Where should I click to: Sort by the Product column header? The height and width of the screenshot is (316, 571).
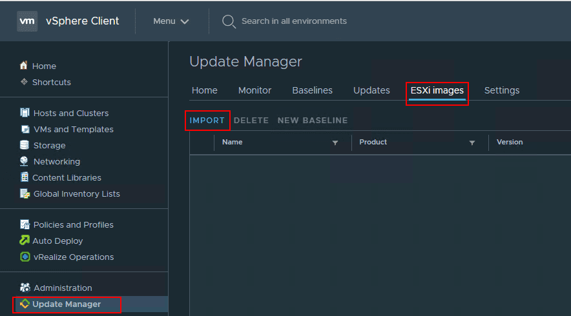373,142
